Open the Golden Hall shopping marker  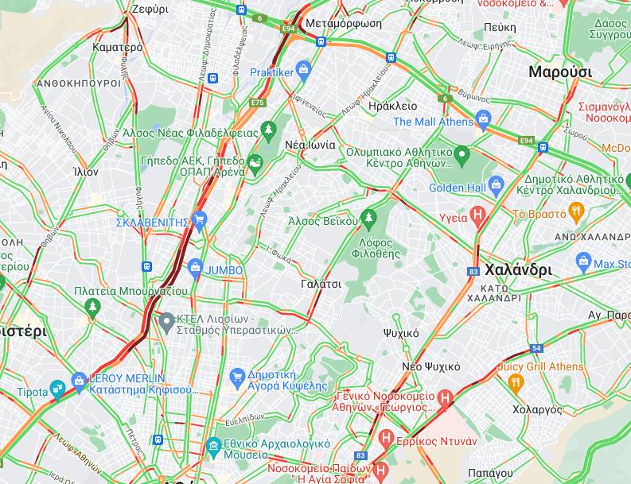(x=496, y=186)
